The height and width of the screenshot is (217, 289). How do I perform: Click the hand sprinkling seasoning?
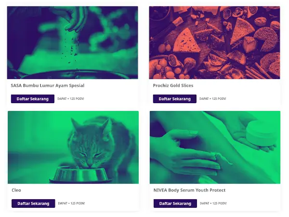[x=75, y=18]
